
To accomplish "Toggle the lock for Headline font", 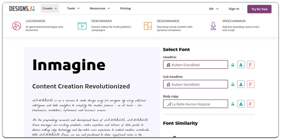I will tap(233, 65).
